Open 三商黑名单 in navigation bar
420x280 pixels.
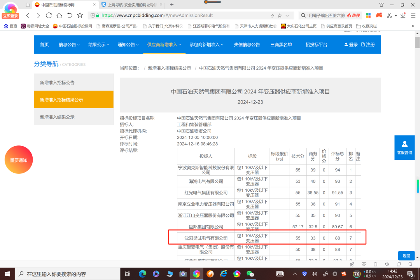coord(281,45)
